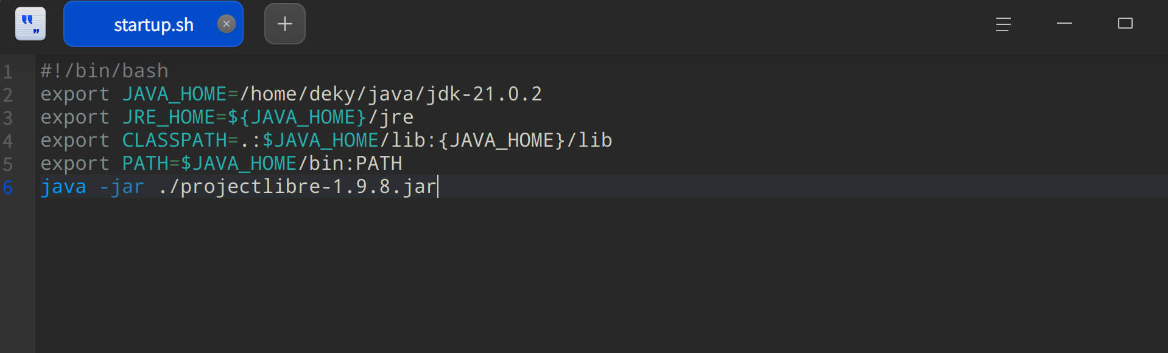Click the text editor app icon
Viewport: 1168px width, 353px height.
[30, 24]
